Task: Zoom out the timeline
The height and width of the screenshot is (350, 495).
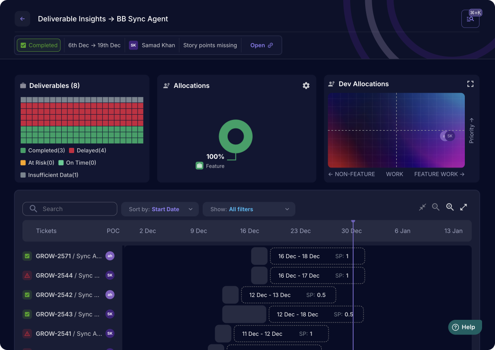Action: click(x=436, y=207)
